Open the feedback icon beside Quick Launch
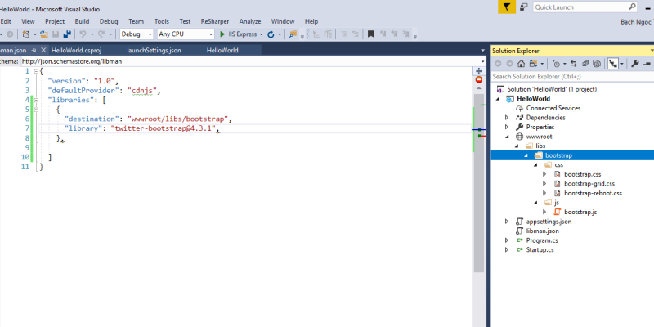 [526, 7]
